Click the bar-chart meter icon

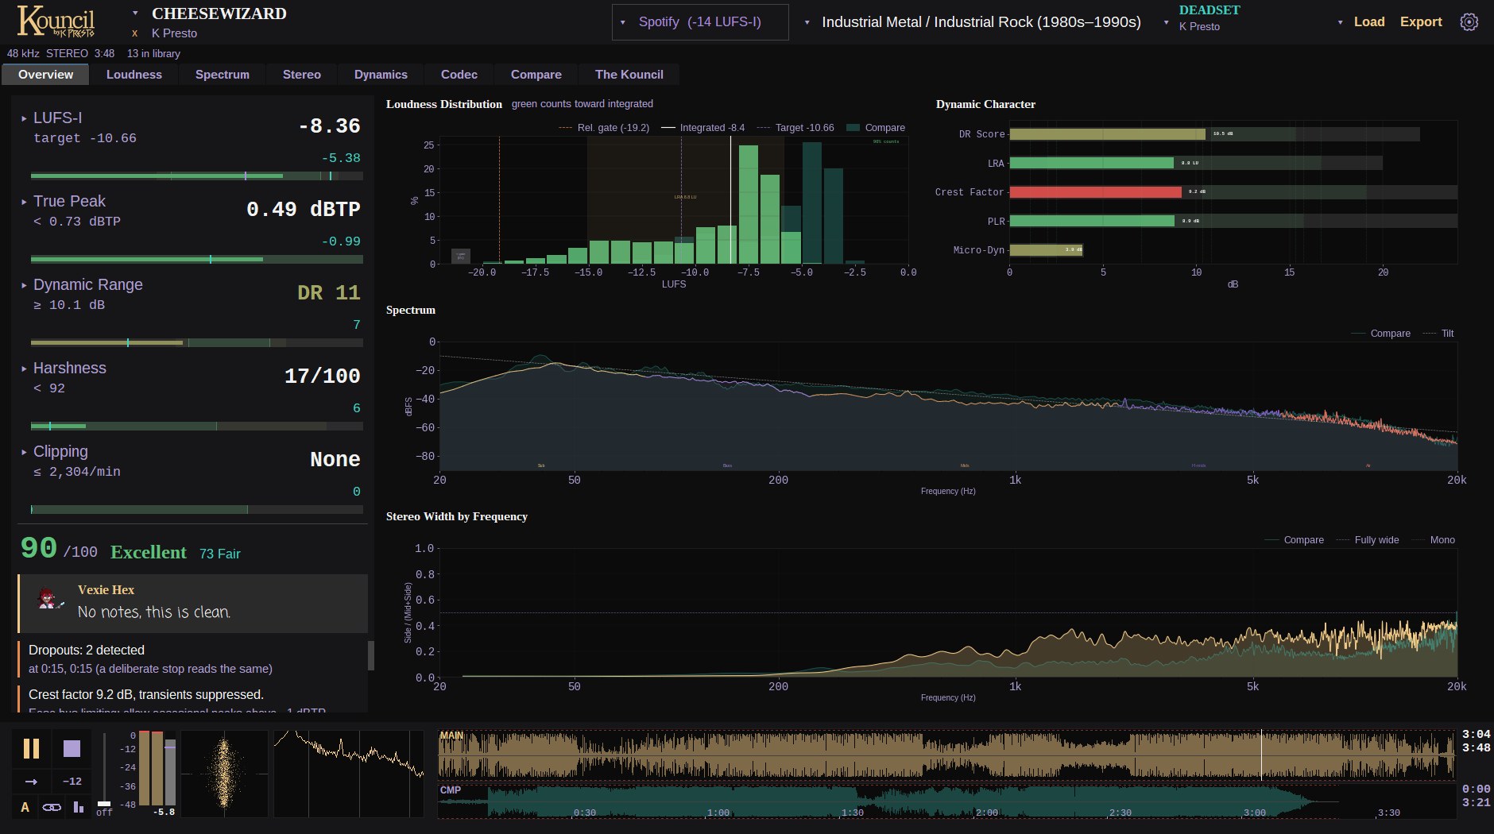tap(78, 807)
